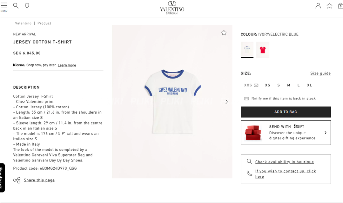Choose the red colour swatch
Viewport: 343px width, 203px height.
click(263, 50)
